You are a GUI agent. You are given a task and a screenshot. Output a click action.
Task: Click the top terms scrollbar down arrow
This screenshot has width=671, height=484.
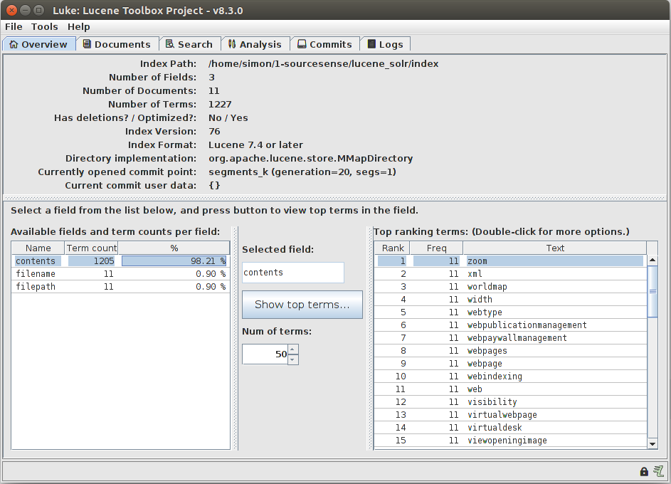(652, 443)
